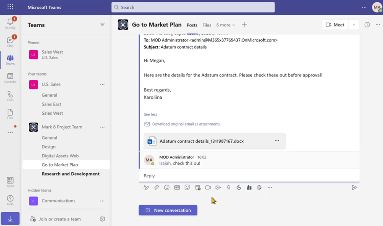Select the Go to Market Plan channel
Screen dimensions: 383x226
tap(66, 165)
